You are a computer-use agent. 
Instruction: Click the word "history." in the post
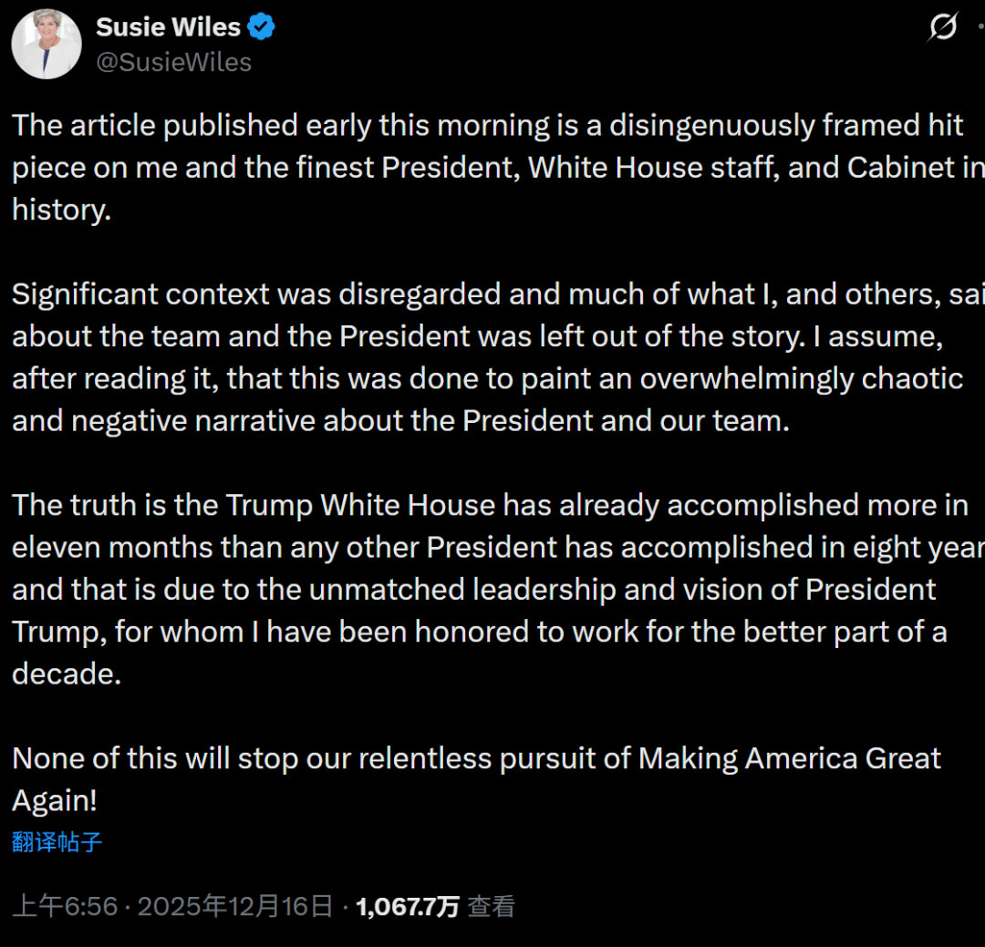click(x=61, y=210)
